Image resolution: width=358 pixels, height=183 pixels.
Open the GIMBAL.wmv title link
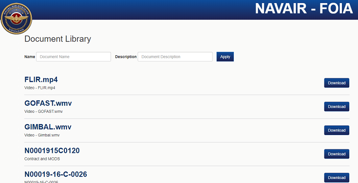point(48,127)
